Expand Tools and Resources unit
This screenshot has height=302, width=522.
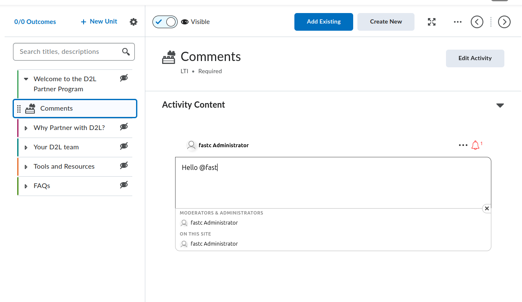coord(26,167)
